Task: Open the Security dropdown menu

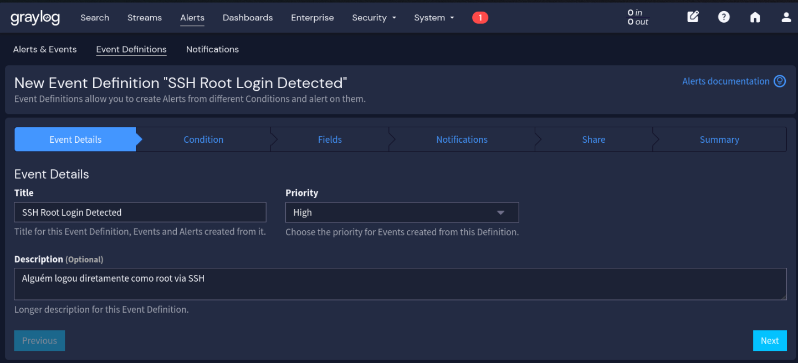Action: tap(374, 18)
